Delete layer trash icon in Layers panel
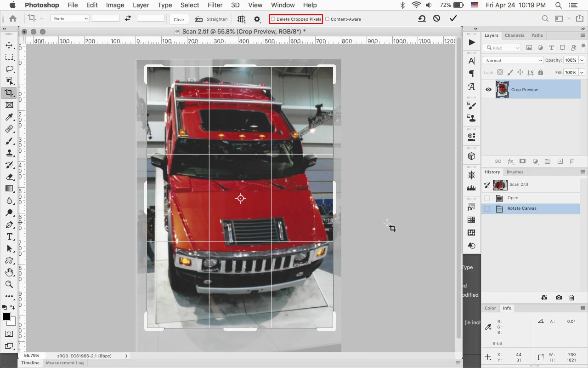The height and width of the screenshot is (368, 588). pyautogui.click(x=572, y=161)
